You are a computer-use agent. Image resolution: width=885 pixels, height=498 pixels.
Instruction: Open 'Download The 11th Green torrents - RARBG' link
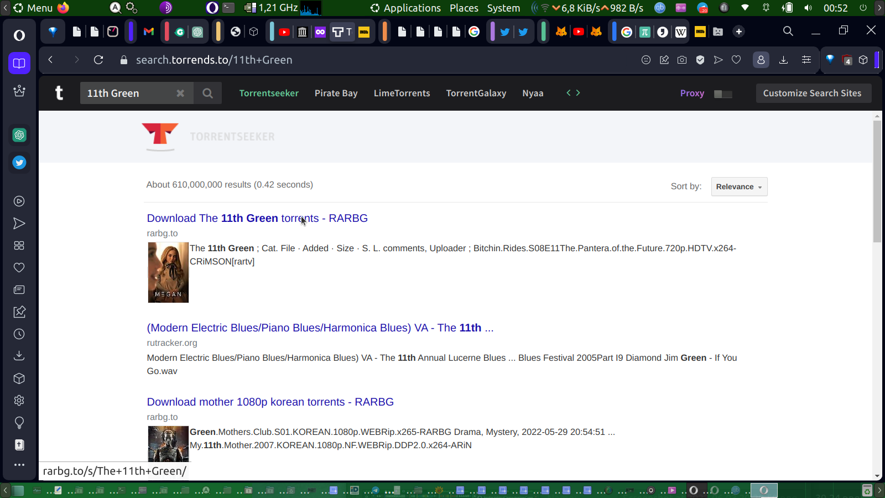[257, 219]
